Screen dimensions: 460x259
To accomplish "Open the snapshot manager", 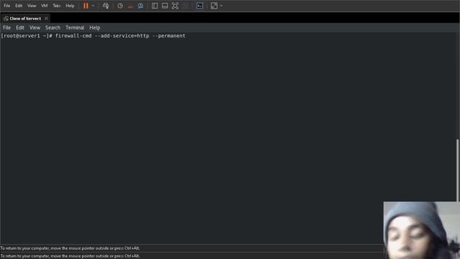I will click(x=141, y=6).
